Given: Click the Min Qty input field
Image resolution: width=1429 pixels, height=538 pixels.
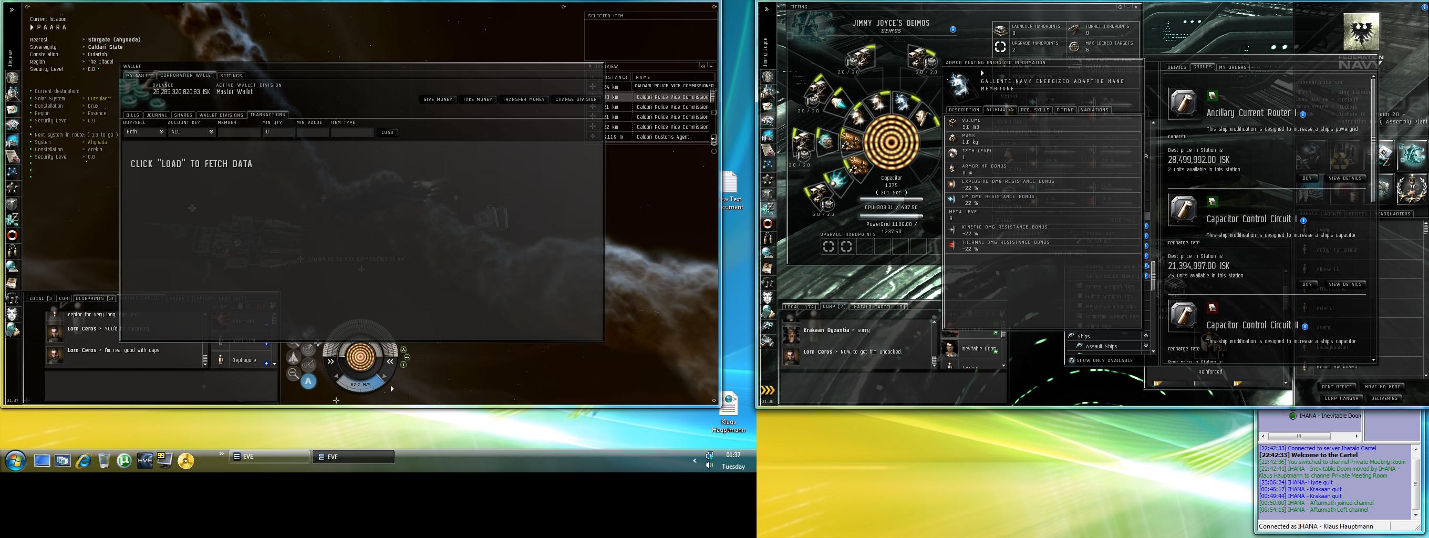Looking at the screenshot, I should pyautogui.click(x=278, y=132).
